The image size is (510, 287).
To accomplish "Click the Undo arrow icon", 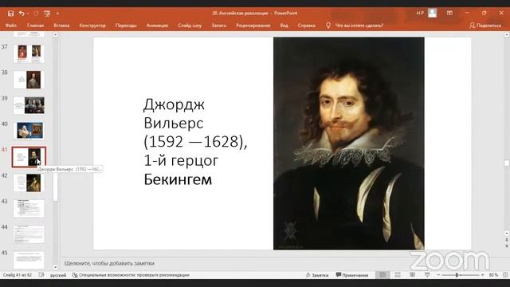I will point(22,14).
